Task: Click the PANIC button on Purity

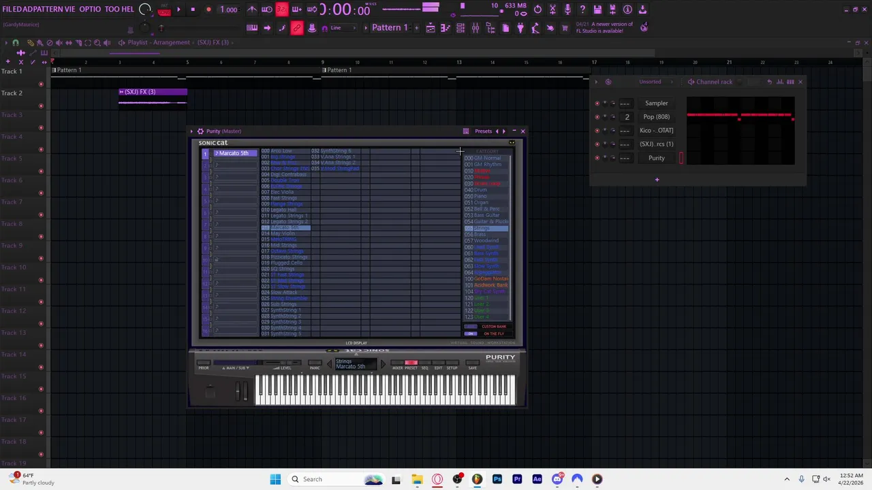Action: pyautogui.click(x=315, y=363)
